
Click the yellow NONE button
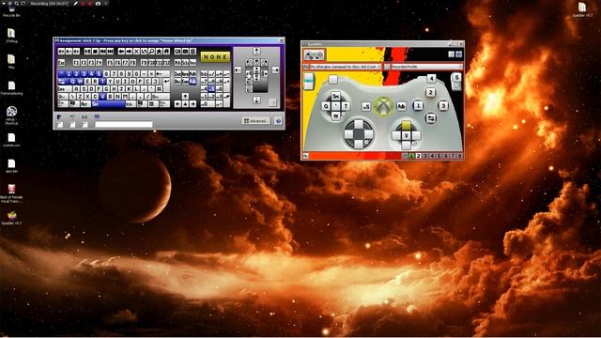click(x=215, y=56)
